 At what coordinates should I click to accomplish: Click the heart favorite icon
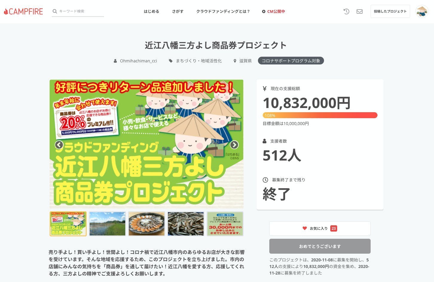coord(305,228)
